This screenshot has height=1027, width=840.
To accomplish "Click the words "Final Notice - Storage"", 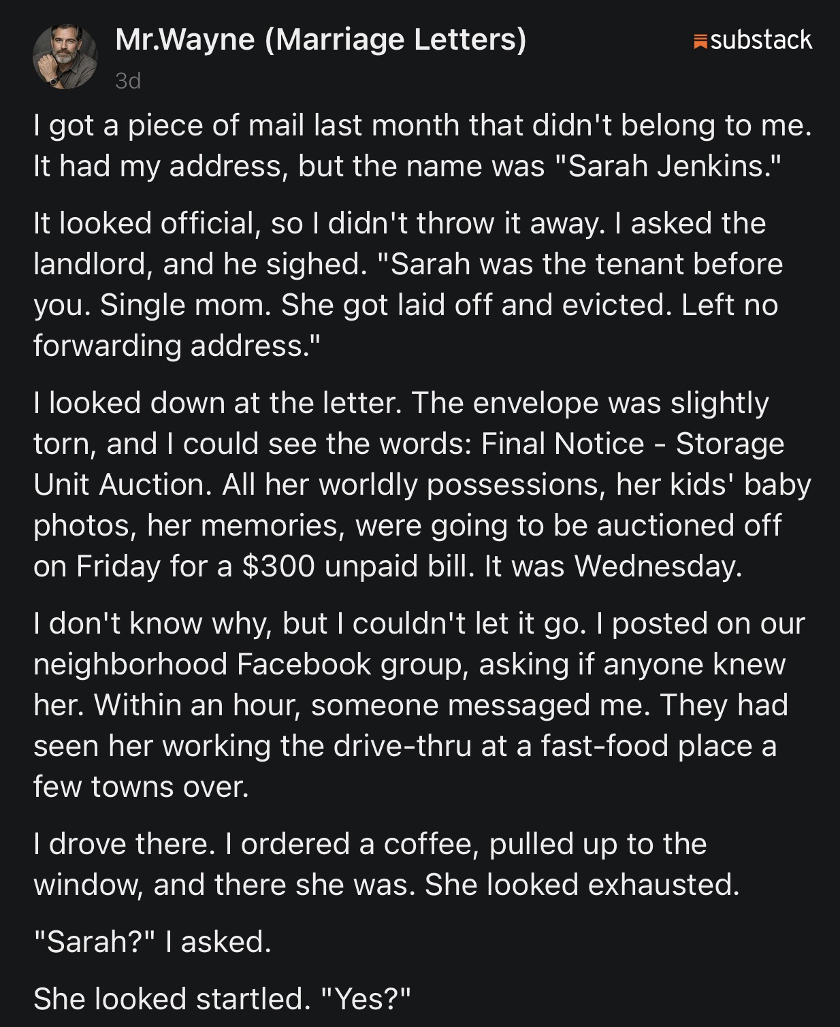I will coord(632,444).
